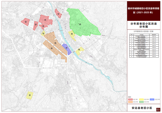The height and width of the screenshot is (113, 162).
Task: Click marker in the leftmost red zone
Action: 26,22
